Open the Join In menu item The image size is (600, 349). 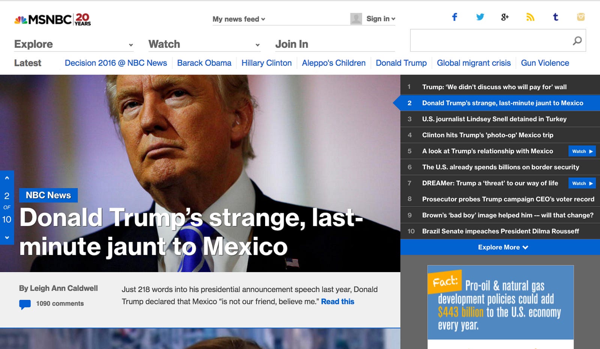point(292,44)
